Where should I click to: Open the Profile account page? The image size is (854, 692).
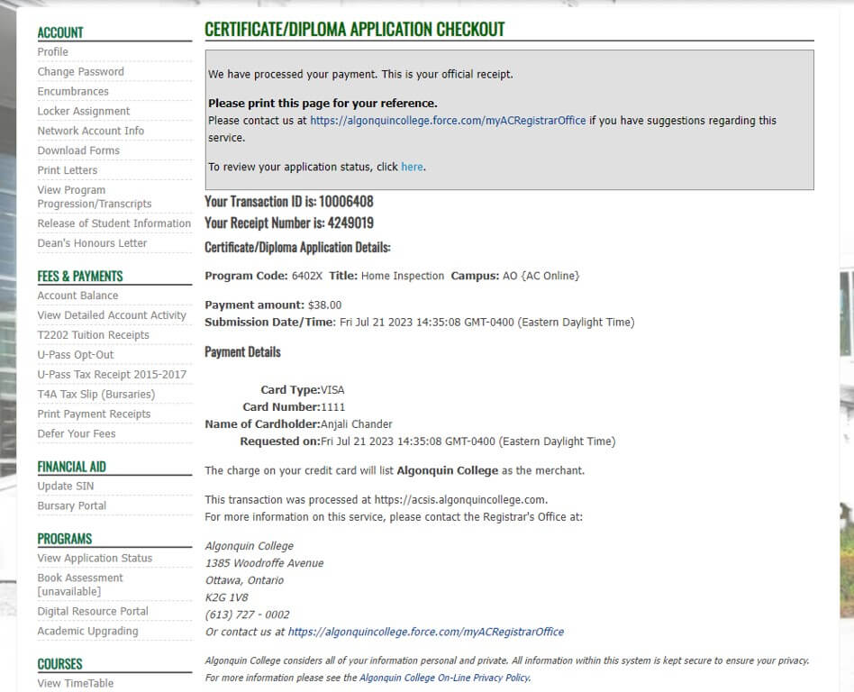[52, 52]
